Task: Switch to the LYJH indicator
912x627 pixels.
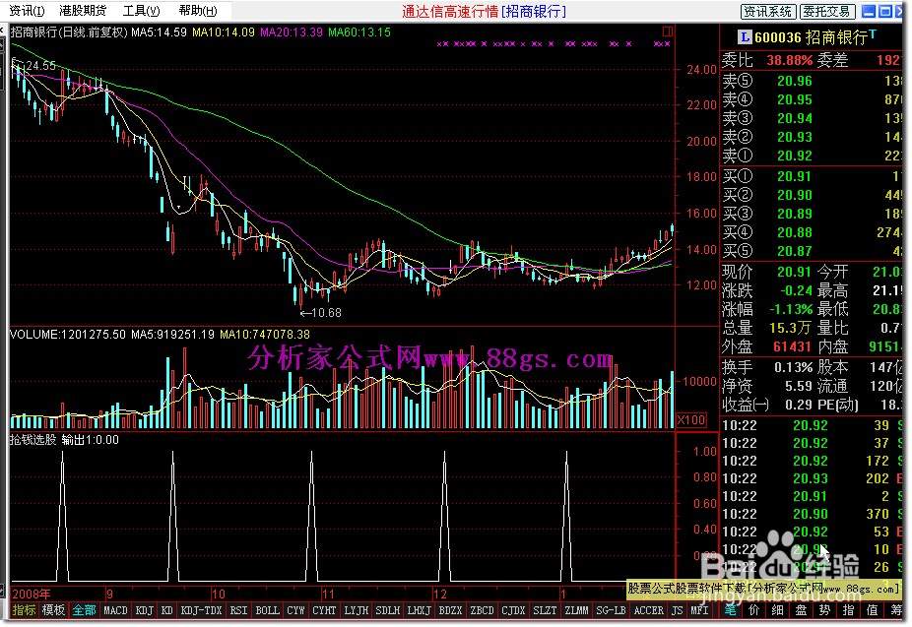Action: [356, 610]
